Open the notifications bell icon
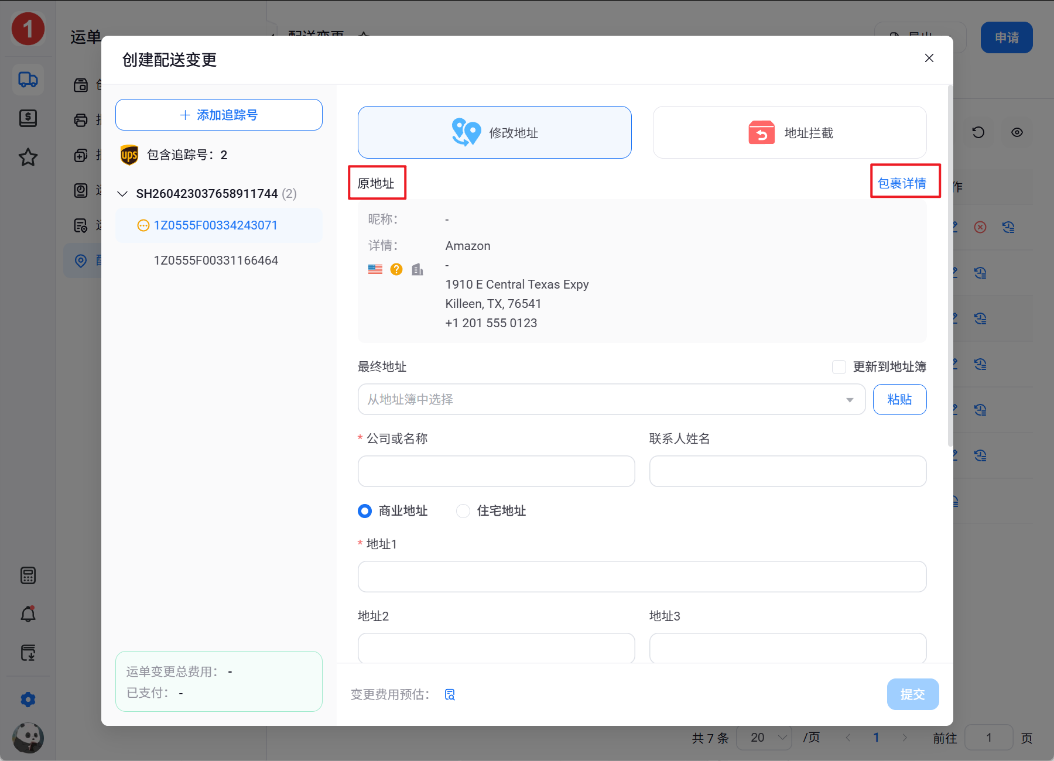 (x=28, y=614)
